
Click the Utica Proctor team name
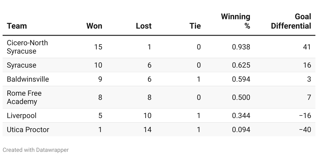coord(28,129)
